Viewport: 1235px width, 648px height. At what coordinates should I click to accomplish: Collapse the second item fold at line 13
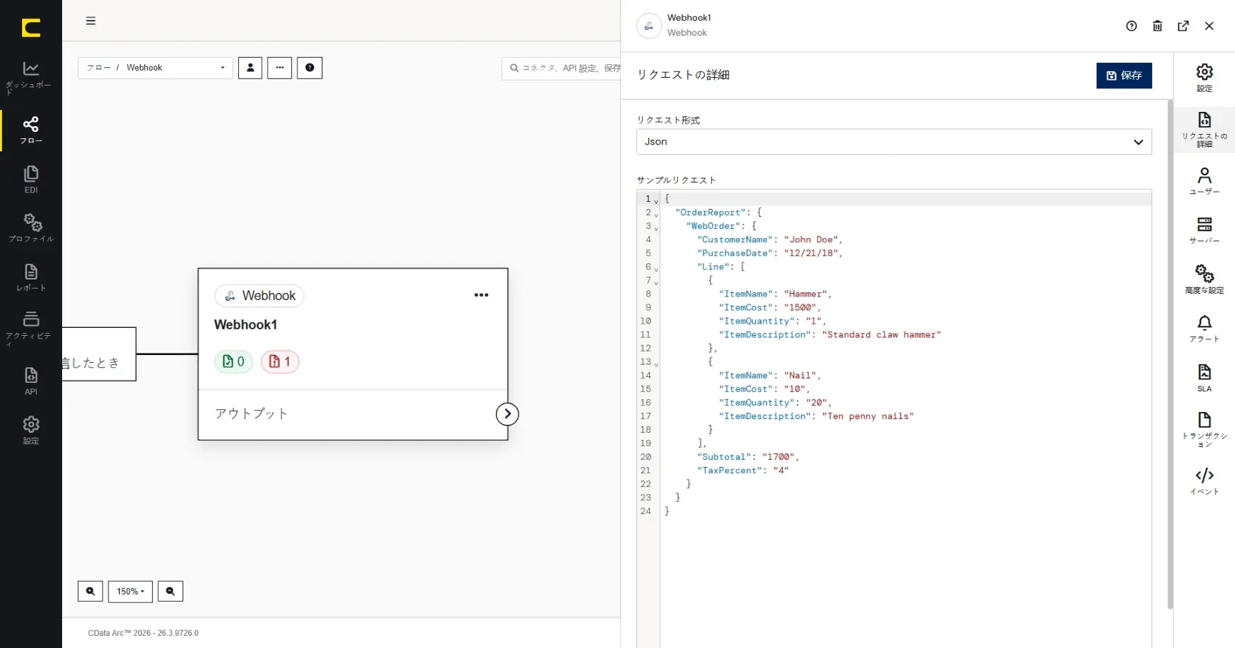click(656, 364)
